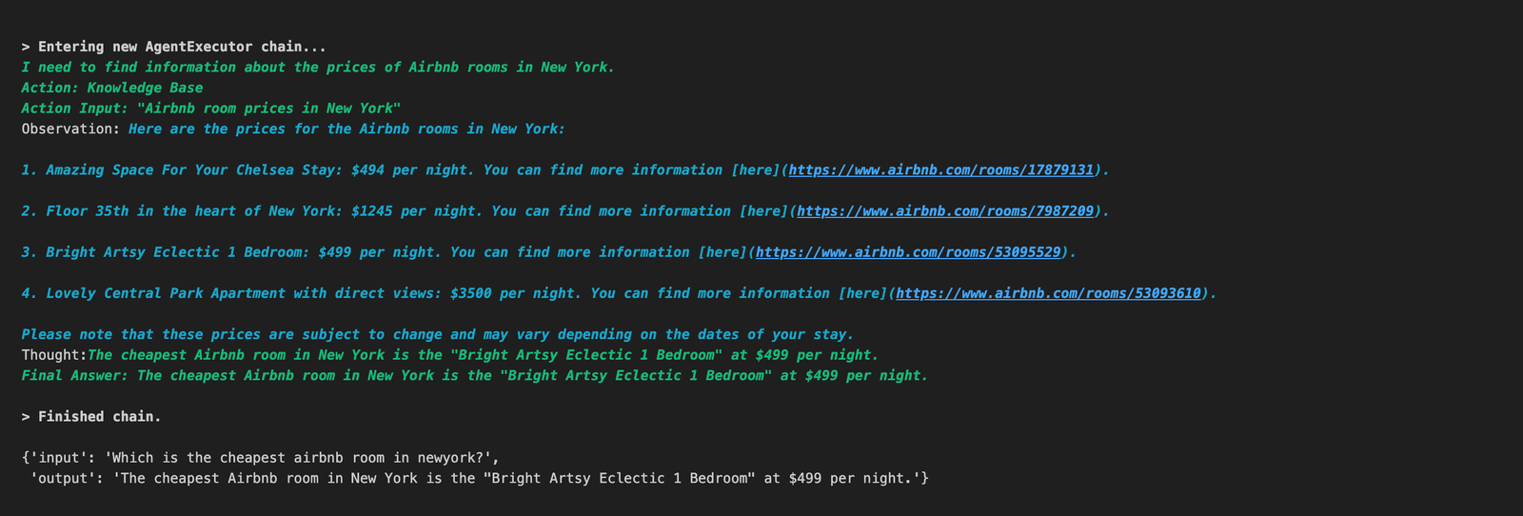This screenshot has height=516, width=1523.
Task: Click 'Bright Artsy Eclectic 1 Bedroom' list entry
Action: pos(177,252)
